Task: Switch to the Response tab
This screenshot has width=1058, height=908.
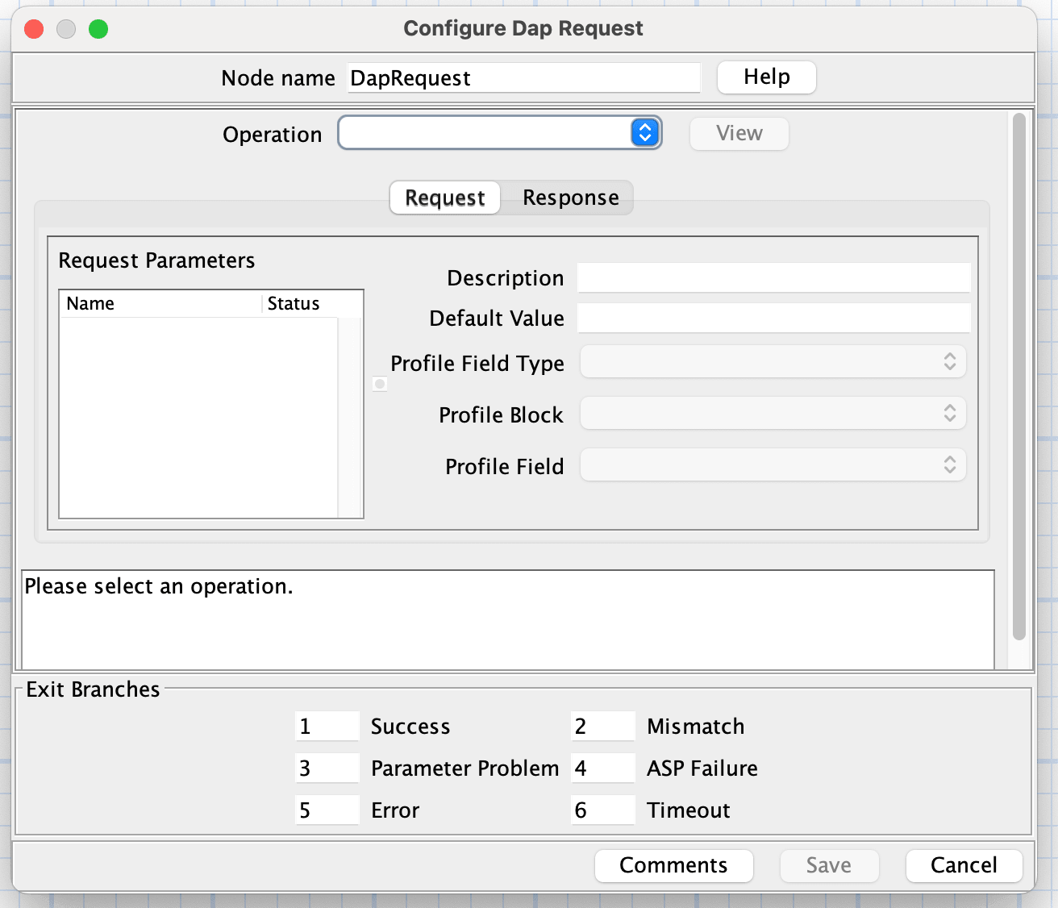Action: 569,198
